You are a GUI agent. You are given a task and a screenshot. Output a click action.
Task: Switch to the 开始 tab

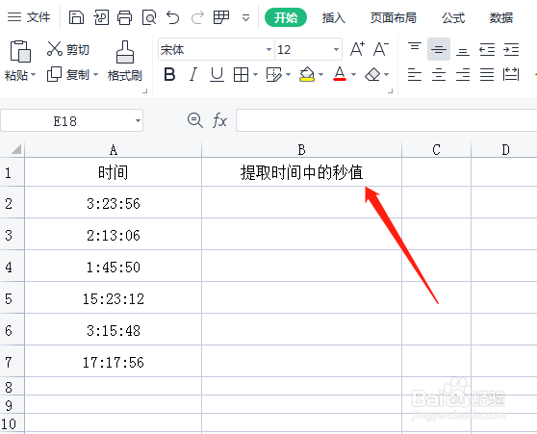pos(286,17)
